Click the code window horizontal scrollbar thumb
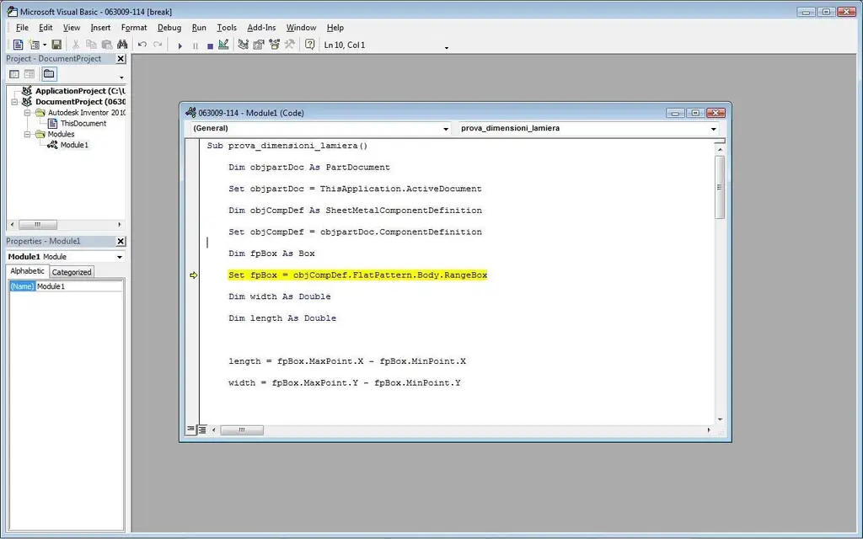The height and width of the screenshot is (539, 863). 242,430
